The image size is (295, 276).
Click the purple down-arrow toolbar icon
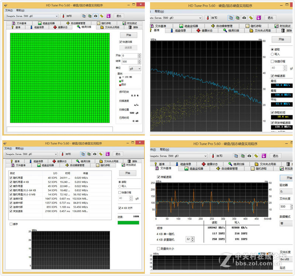tap(108, 16)
